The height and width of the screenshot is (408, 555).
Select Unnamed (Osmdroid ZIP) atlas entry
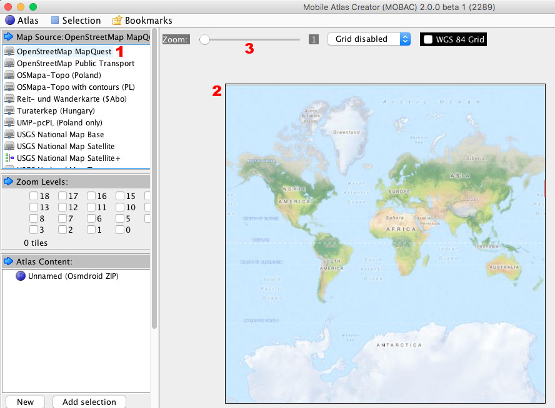[73, 276]
